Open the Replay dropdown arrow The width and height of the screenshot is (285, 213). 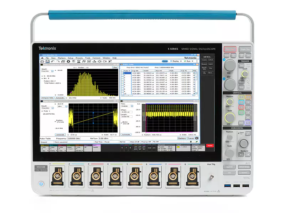pyautogui.click(x=181, y=61)
